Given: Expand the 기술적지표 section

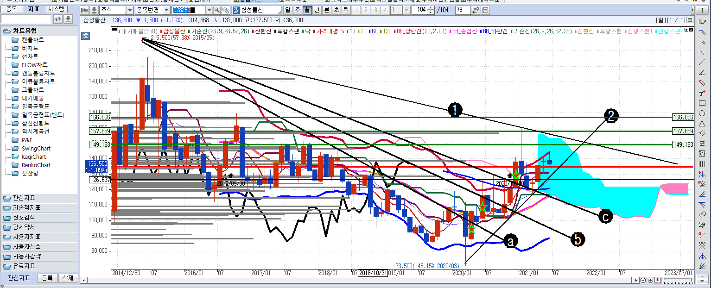Looking at the screenshot, I should [x=39, y=207].
